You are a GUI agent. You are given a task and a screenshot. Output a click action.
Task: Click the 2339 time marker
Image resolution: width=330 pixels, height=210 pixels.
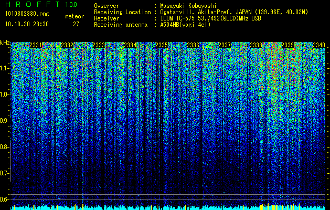tap(288, 45)
